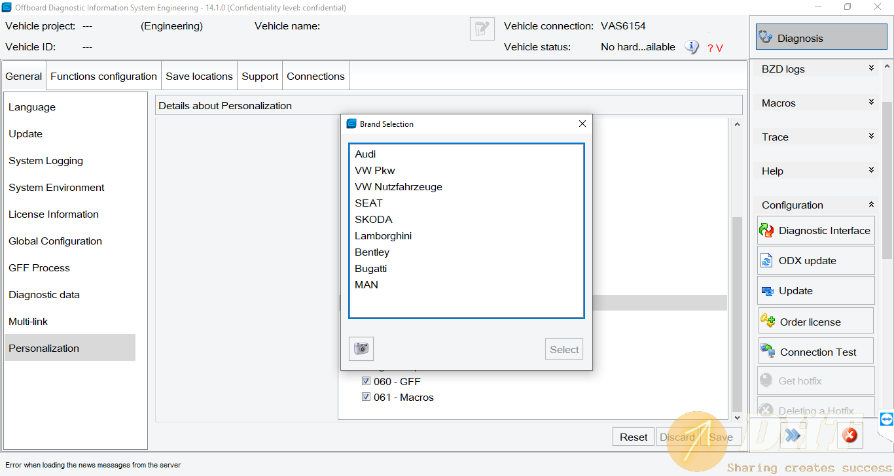This screenshot has height=476, width=894.
Task: Open License Information settings
Action: [54, 214]
